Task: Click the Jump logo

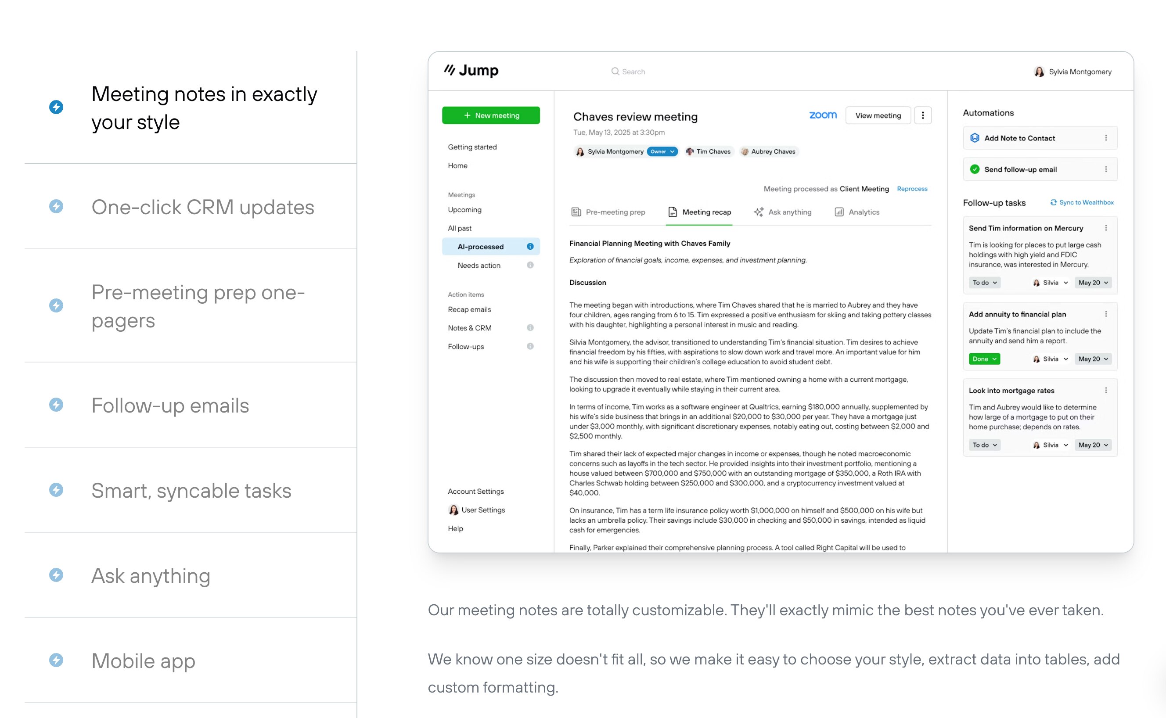Action: (471, 71)
